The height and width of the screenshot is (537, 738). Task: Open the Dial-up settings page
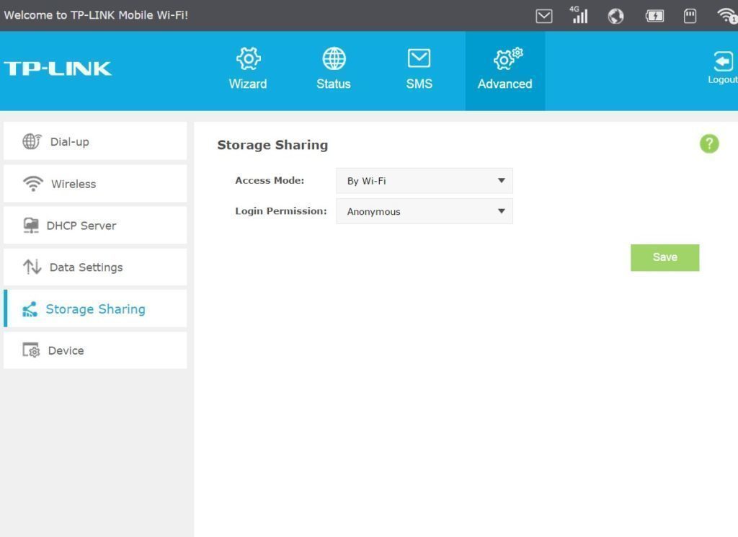(x=95, y=141)
